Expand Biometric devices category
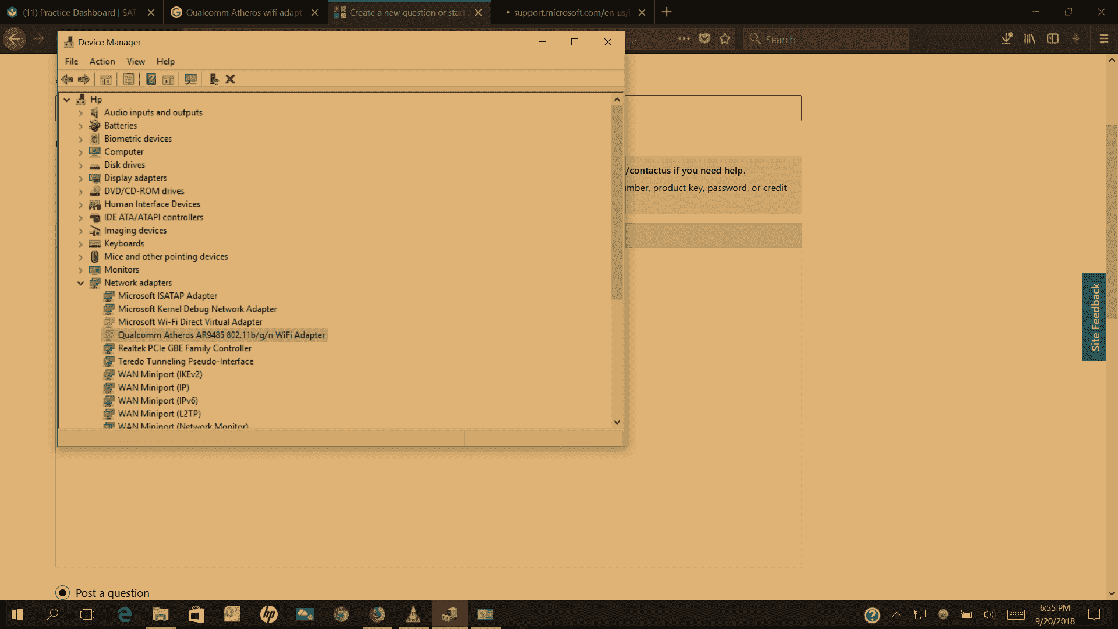1118x629 pixels. click(80, 139)
